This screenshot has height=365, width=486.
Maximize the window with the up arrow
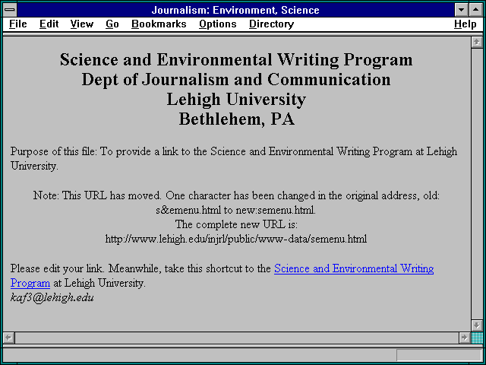[x=475, y=10]
